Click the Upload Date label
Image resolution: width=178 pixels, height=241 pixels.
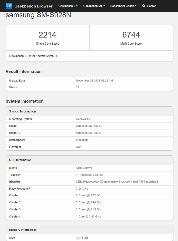[x=17, y=81]
